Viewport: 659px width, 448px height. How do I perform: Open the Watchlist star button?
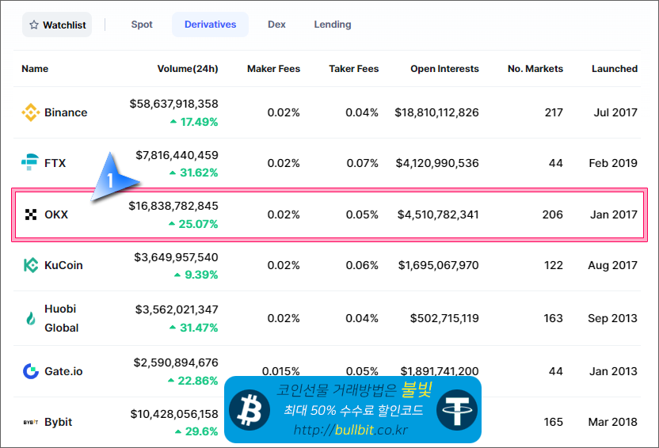click(x=57, y=25)
